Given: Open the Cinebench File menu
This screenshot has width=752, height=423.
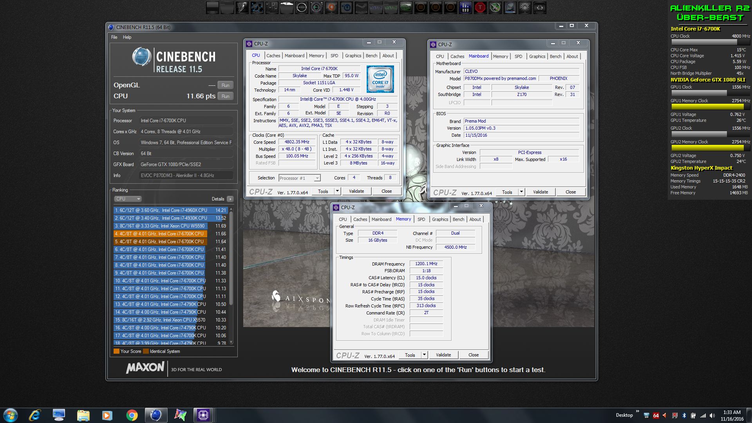Looking at the screenshot, I should pos(114,37).
